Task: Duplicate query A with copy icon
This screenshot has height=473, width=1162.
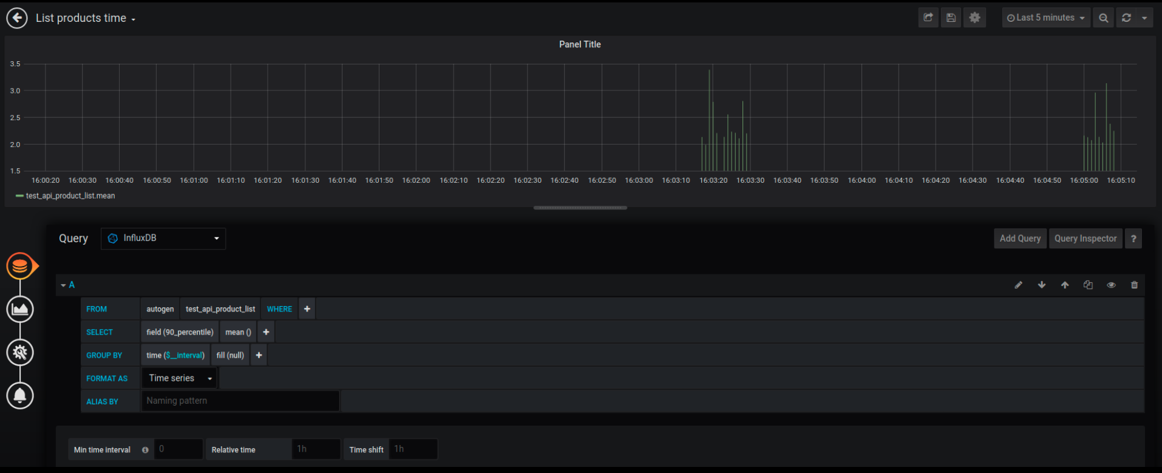Action: (x=1088, y=285)
